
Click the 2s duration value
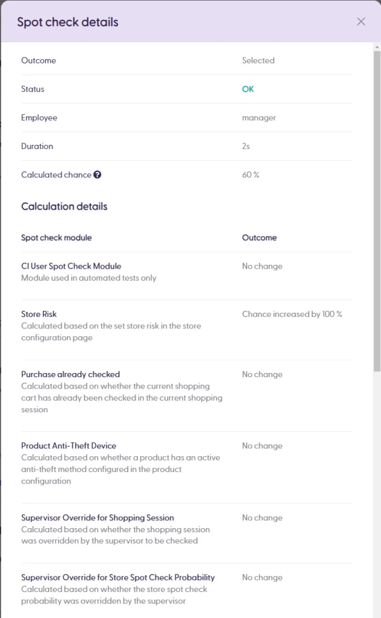[x=246, y=146]
